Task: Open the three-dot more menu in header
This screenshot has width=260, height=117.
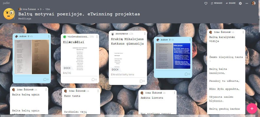Action: [247, 3]
